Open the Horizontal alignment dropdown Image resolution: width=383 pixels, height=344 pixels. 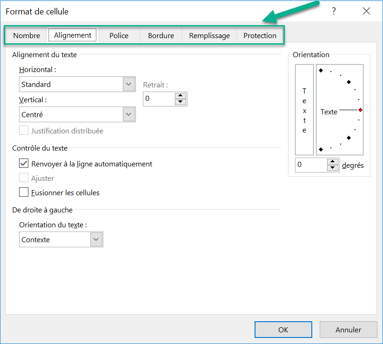pos(128,85)
